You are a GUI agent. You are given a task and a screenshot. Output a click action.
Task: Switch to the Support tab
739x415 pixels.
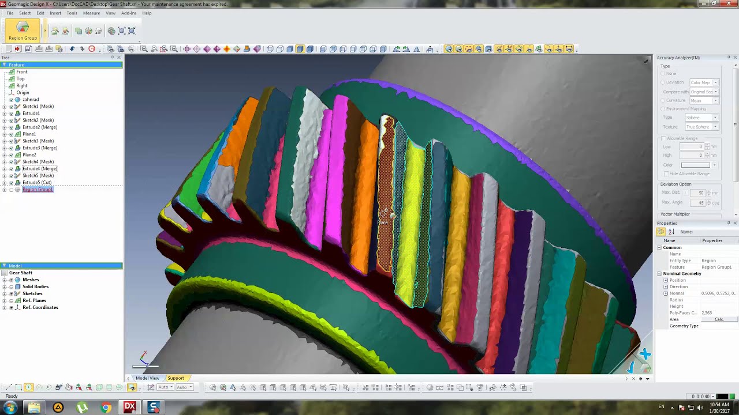pos(176,378)
